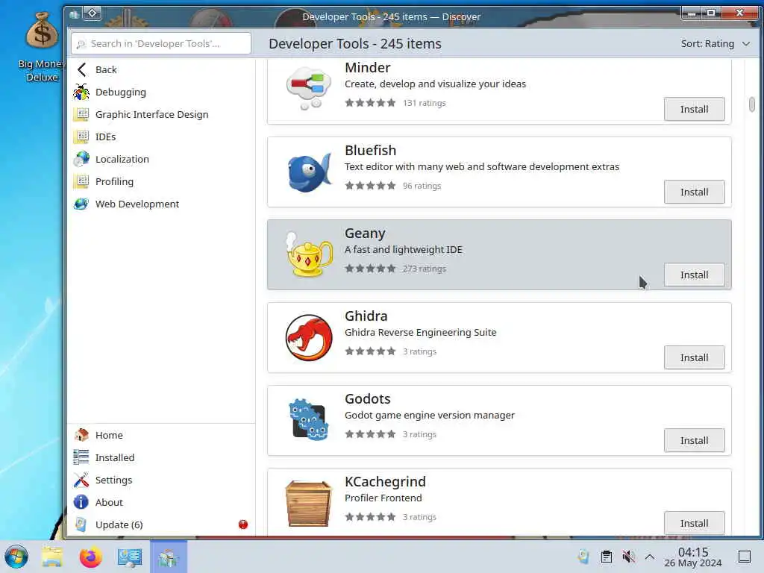Image resolution: width=764 pixels, height=573 pixels.
Task: Open the KCachegrind title text
Action: coord(385,482)
